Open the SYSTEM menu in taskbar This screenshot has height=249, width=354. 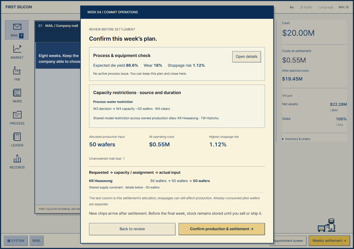coord(16,241)
